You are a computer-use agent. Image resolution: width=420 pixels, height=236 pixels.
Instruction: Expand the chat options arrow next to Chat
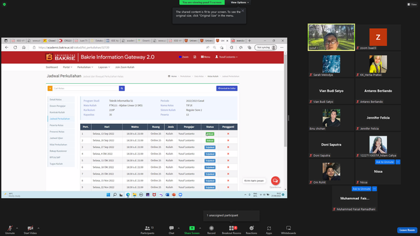178,228
